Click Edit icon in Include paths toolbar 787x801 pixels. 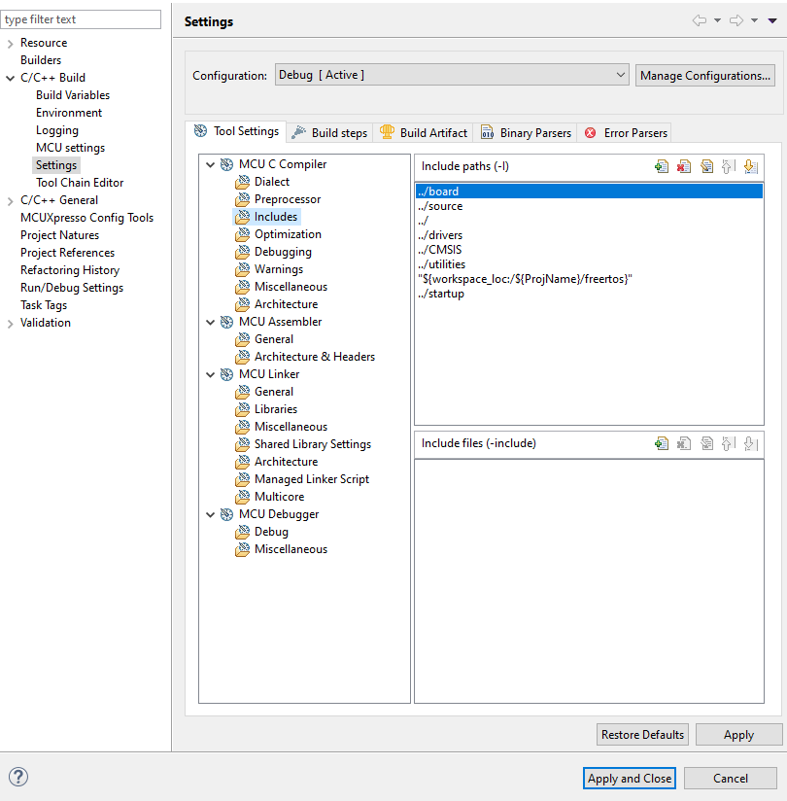(x=706, y=166)
